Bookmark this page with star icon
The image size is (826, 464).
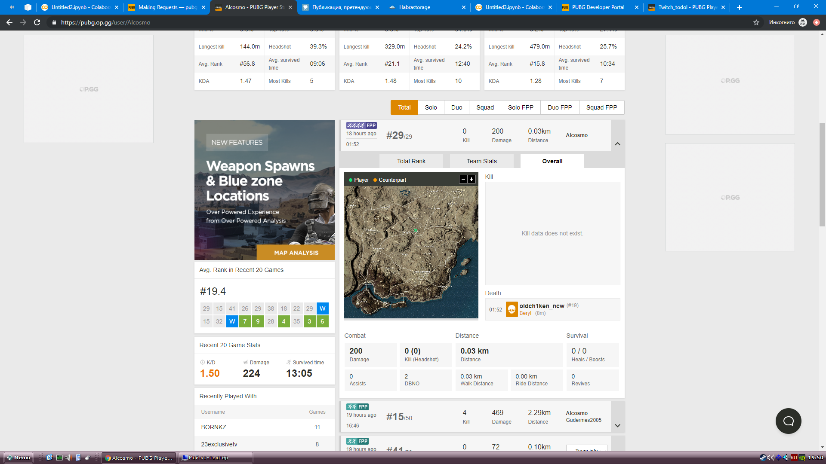click(756, 22)
